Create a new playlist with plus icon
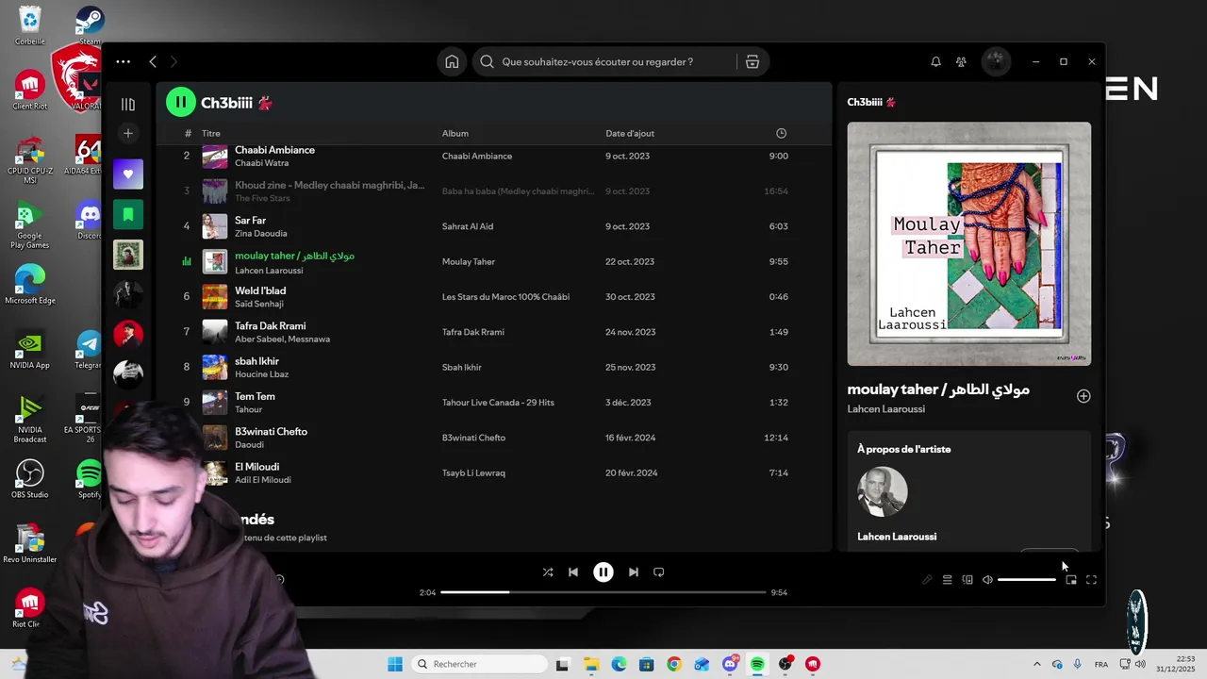The image size is (1207, 679). tap(128, 133)
